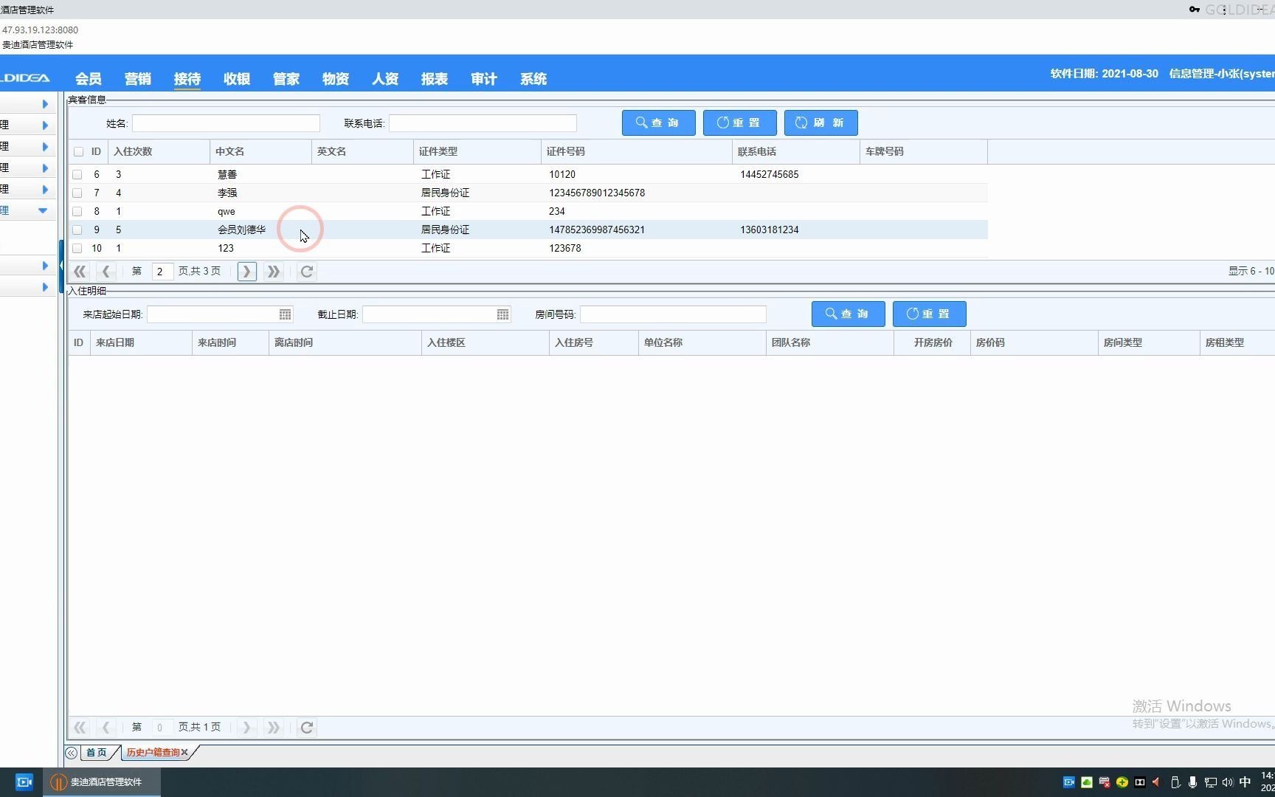Open the volume speaker tray icon

[1228, 782]
